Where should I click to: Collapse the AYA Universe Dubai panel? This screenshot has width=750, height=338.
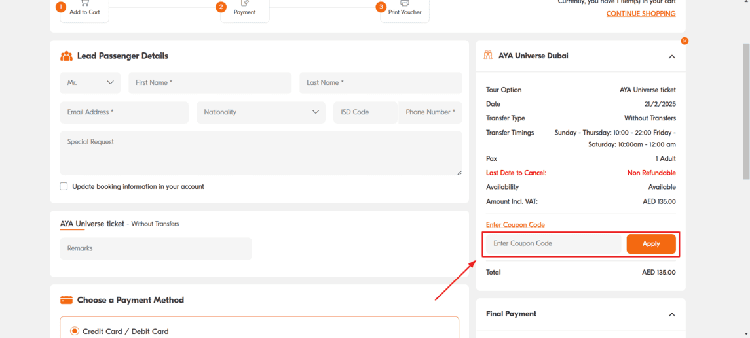point(671,56)
